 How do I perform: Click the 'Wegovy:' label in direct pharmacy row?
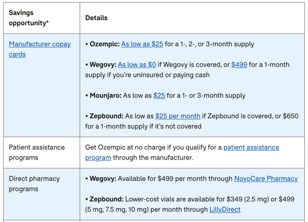pos(103,179)
